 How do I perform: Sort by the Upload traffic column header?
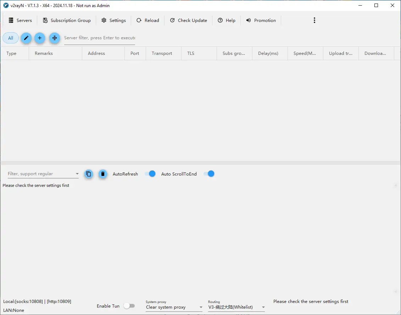(x=341, y=53)
